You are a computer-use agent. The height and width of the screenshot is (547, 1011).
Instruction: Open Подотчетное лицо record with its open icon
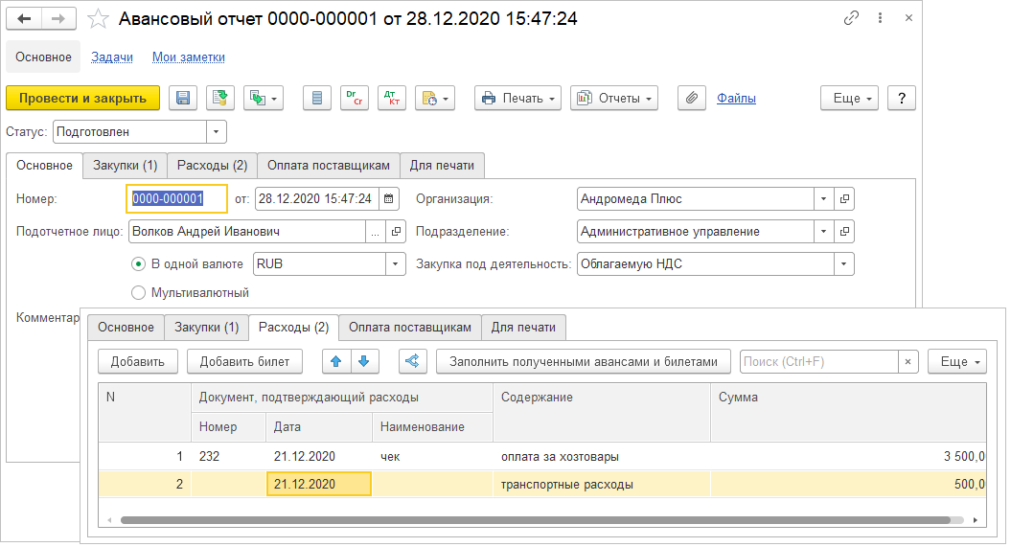(396, 231)
